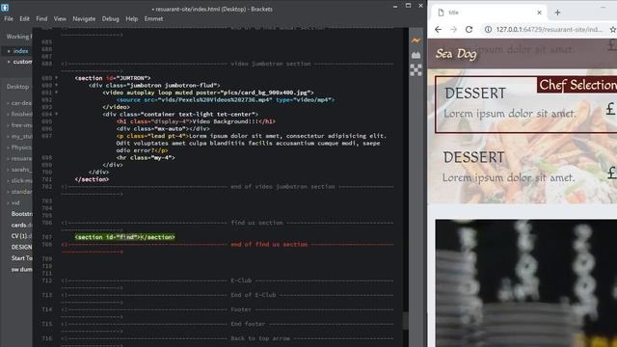
Task: Click the Chef Selection badge
Action: pos(577,85)
